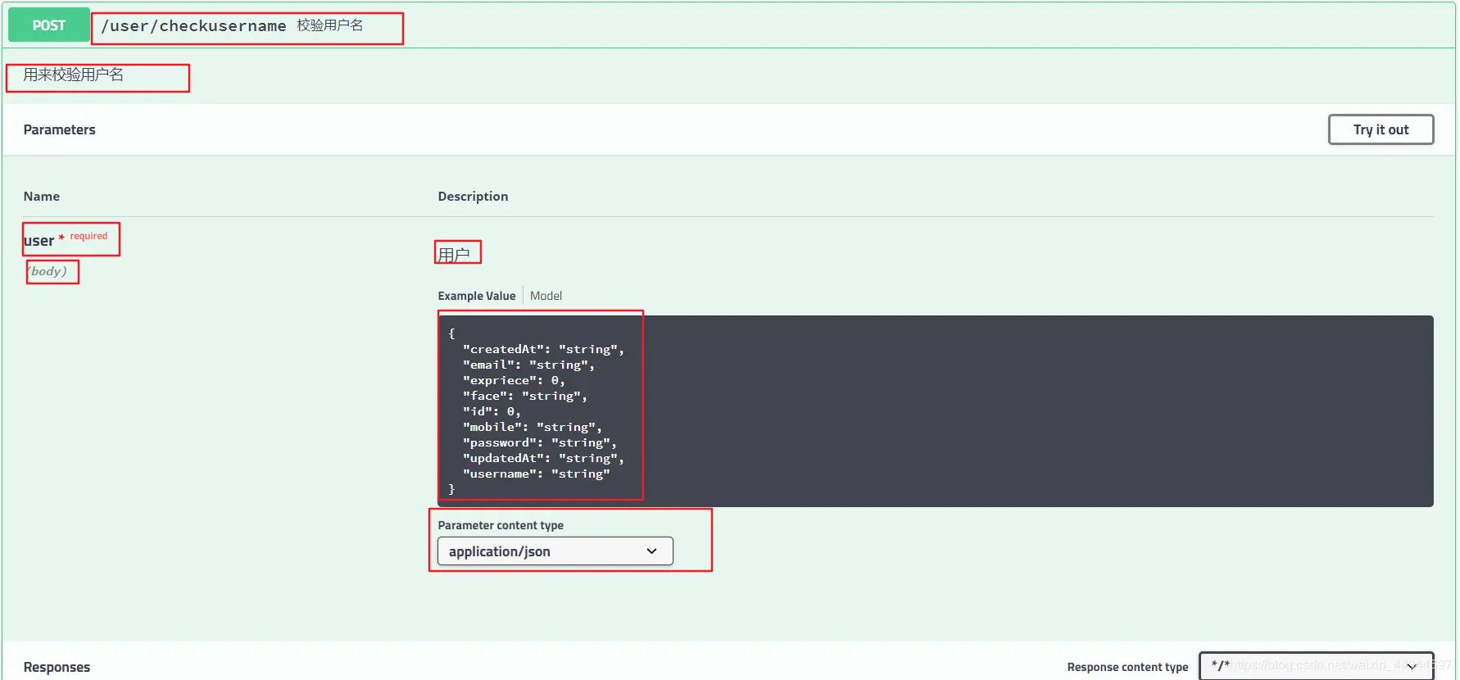
Task: Click the "password" line in example JSON
Action: (540, 442)
